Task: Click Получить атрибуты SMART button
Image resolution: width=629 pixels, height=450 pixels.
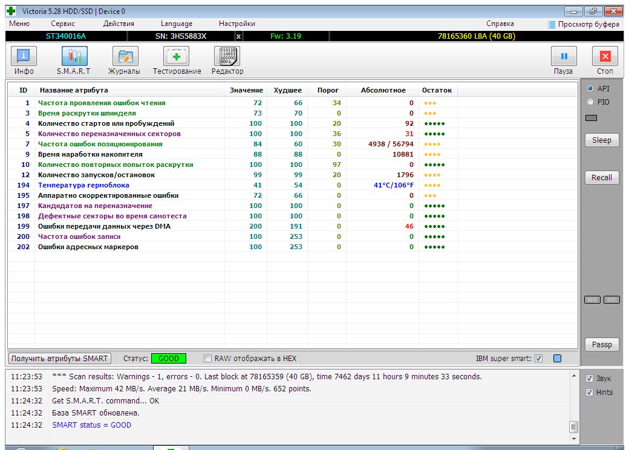Action: click(60, 359)
